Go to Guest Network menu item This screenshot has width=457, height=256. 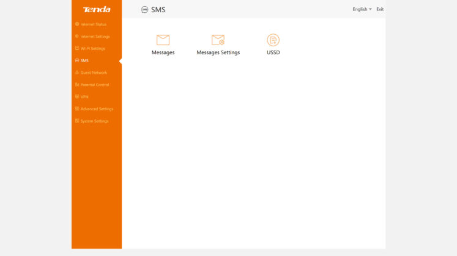(x=94, y=73)
